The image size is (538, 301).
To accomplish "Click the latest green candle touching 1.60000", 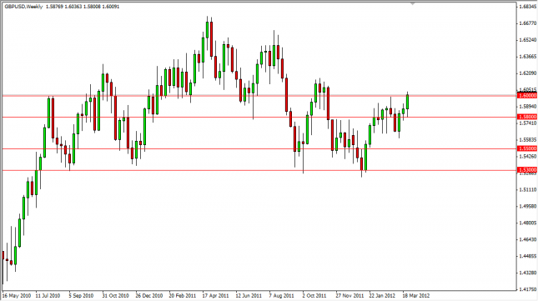I will (x=407, y=103).
